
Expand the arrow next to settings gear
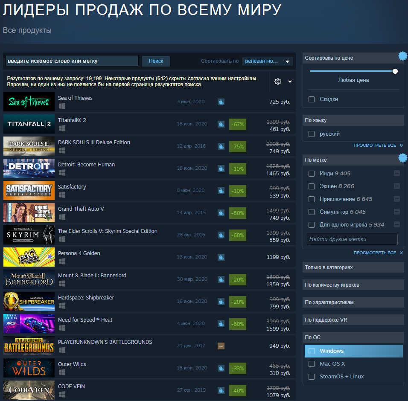pos(290,81)
